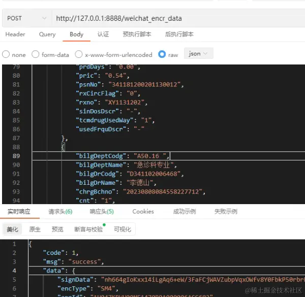Click the "rxCircFlag" line in editor
The width and height of the screenshot is (305, 297).
(x=108, y=93)
